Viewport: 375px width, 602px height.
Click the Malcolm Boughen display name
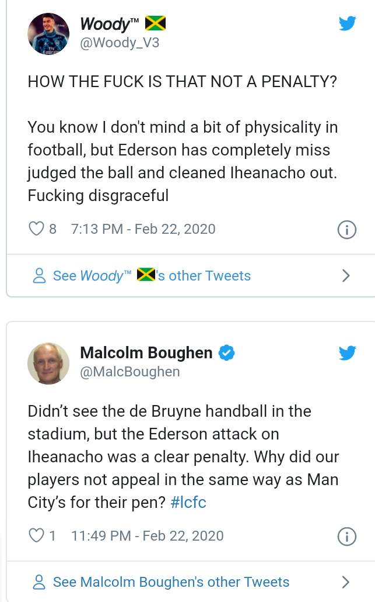(146, 353)
